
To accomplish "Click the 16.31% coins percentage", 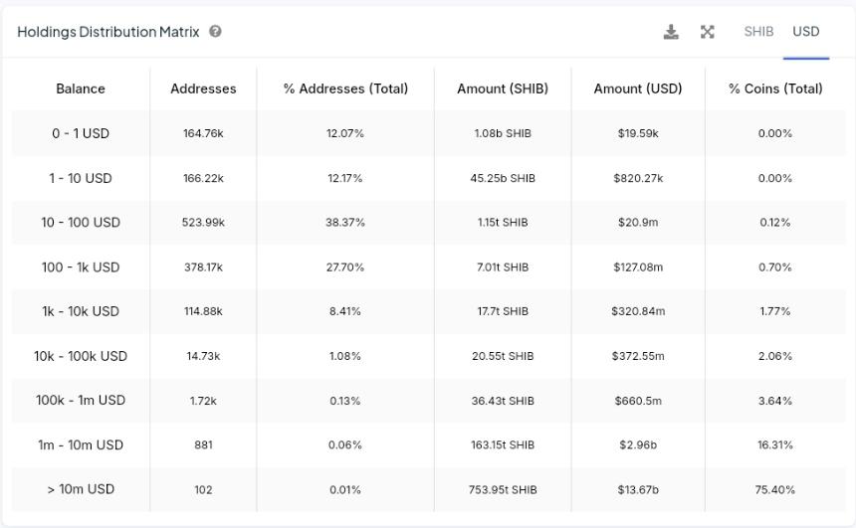I will click(x=775, y=445).
